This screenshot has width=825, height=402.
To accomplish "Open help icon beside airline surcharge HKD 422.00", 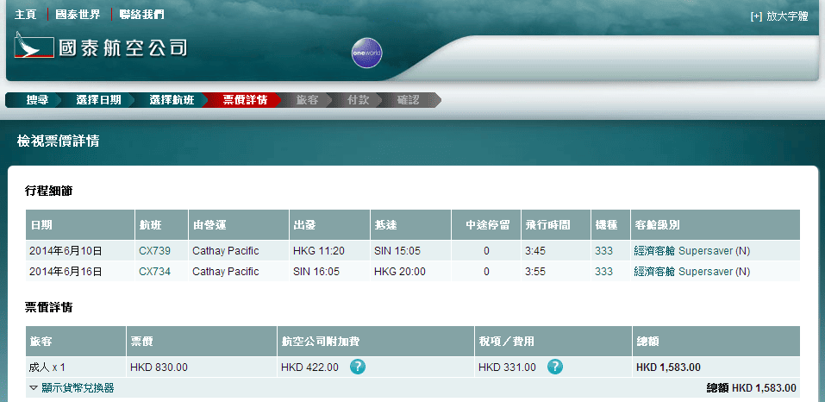I will [x=358, y=367].
